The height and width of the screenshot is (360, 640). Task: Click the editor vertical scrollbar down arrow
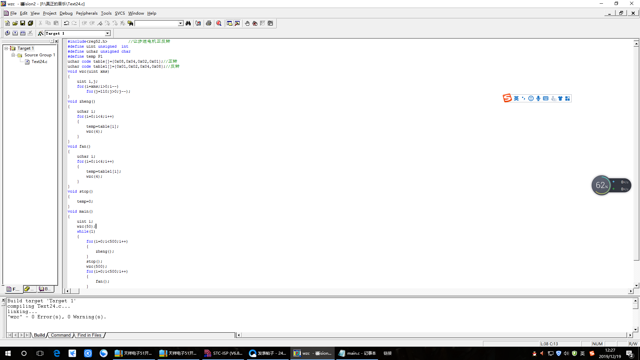637,285
